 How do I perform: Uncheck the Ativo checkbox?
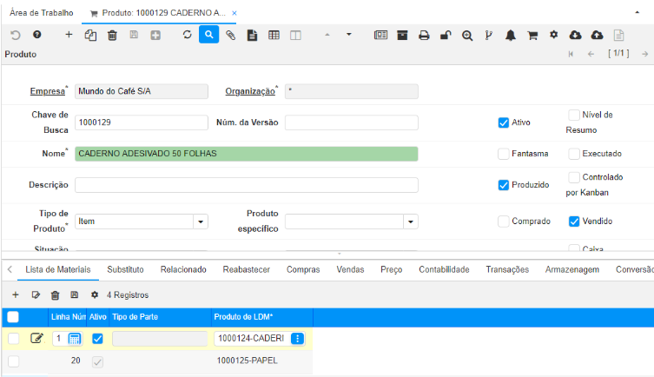coord(504,122)
